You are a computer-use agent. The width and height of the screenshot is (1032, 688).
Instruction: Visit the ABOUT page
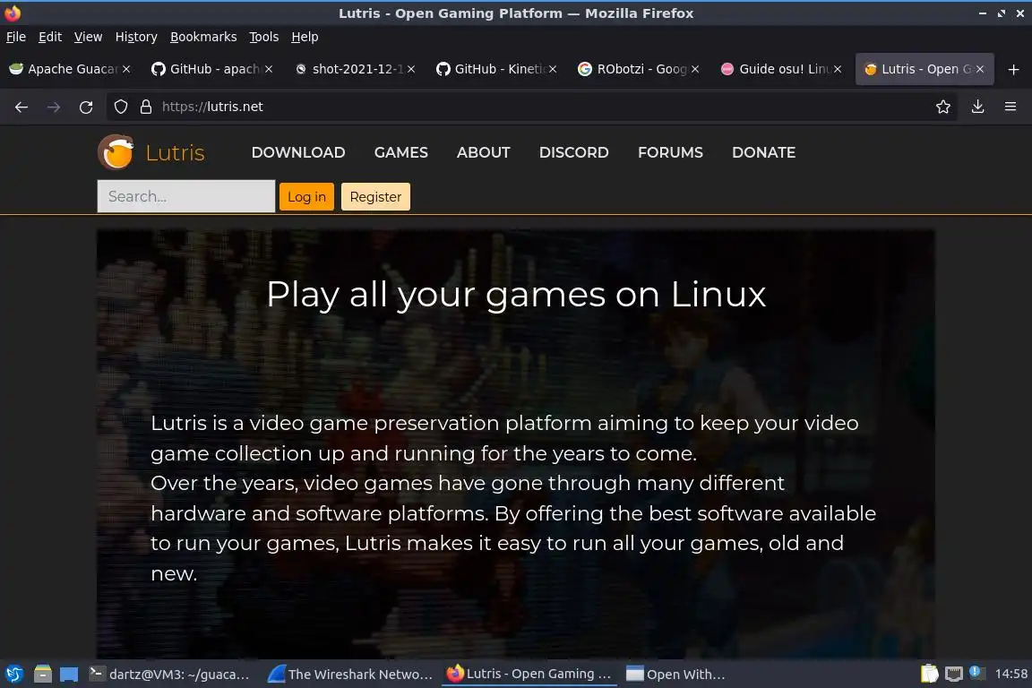pyautogui.click(x=483, y=153)
